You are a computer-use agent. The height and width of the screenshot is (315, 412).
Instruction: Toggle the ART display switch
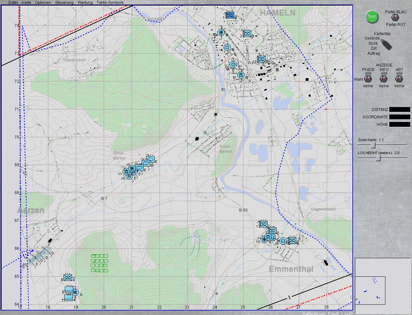click(399, 79)
